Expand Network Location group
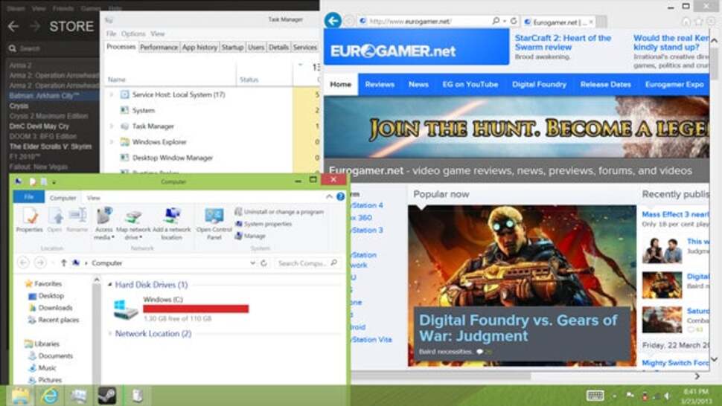The image size is (722, 406). coord(110,333)
